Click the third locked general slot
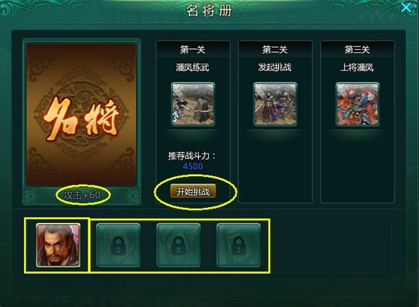The image size is (419, 307). (x=238, y=245)
